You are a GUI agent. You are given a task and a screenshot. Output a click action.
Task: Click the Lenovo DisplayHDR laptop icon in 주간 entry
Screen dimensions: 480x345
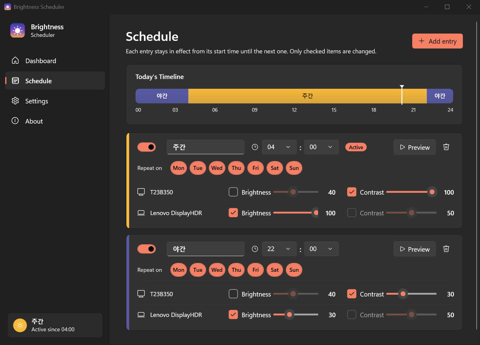[141, 213]
